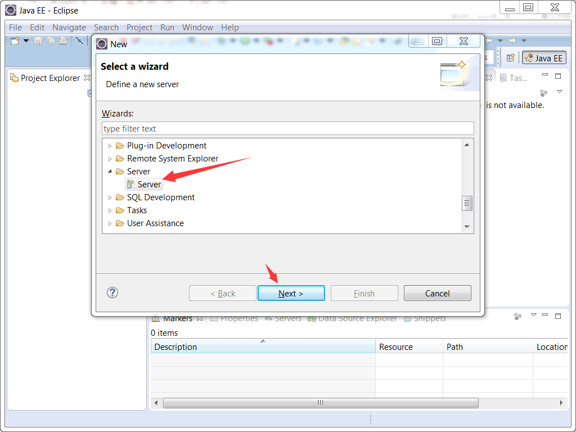The image size is (576, 432).
Task: Open the Navigate menu
Action: [x=69, y=28]
